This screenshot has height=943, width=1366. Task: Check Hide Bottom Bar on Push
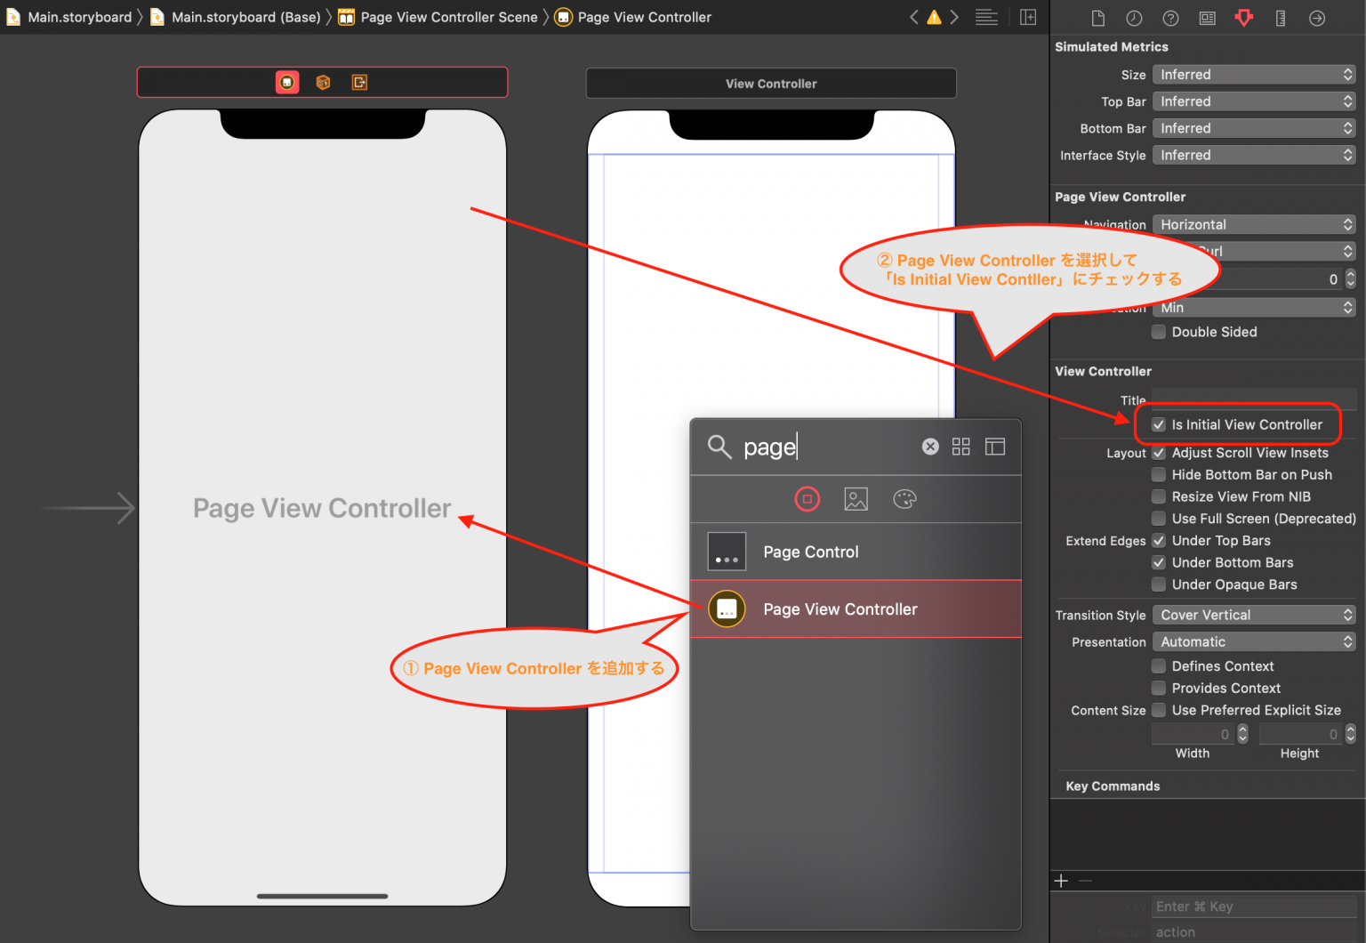point(1159,474)
